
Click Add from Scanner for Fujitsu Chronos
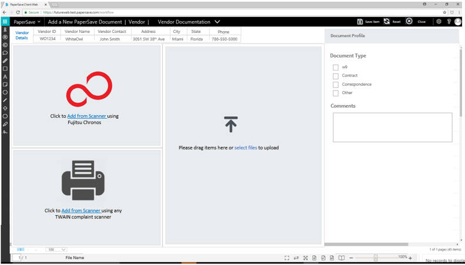coord(86,116)
